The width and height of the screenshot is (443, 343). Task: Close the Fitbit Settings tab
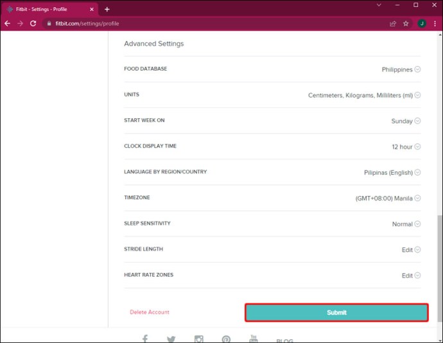(92, 10)
